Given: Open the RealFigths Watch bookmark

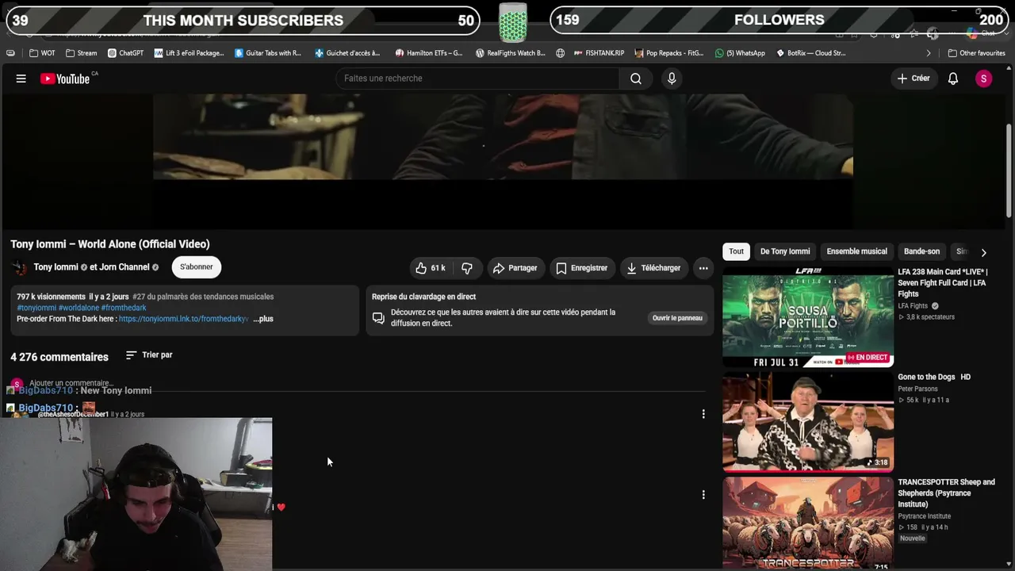Looking at the screenshot, I should click(511, 53).
